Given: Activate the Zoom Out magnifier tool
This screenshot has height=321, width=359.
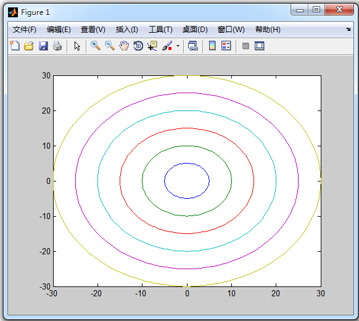Looking at the screenshot, I should click(x=110, y=46).
